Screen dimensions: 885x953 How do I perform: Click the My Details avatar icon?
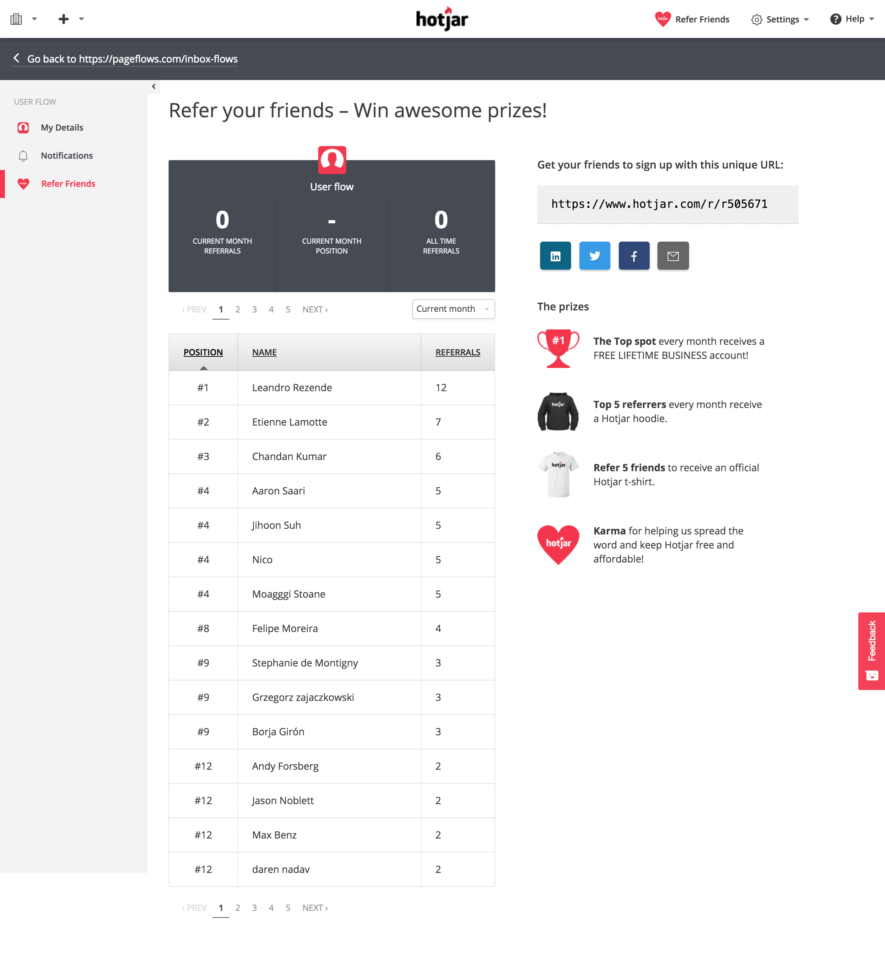pos(24,128)
